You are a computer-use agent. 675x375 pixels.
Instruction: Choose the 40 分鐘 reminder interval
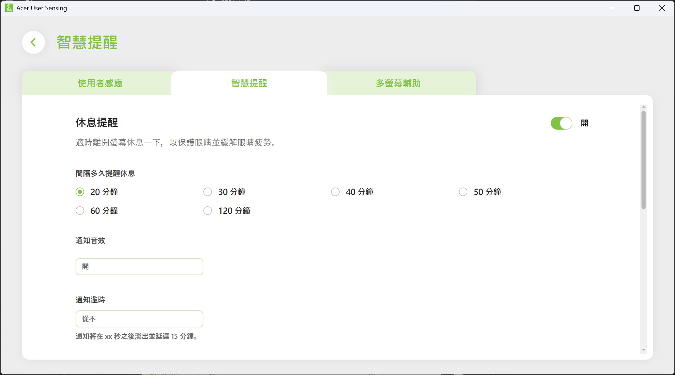[x=335, y=192]
